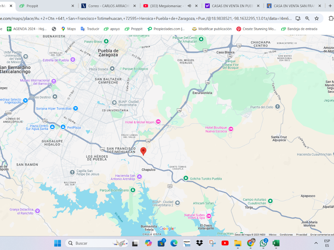Click the red location pin marker
The width and height of the screenshot is (334, 250).
(144, 151)
